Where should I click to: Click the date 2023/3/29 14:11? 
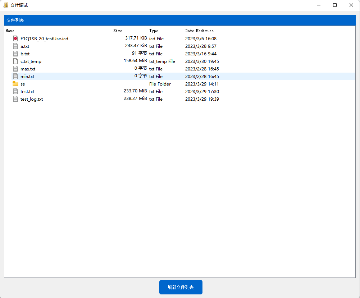pos(202,84)
